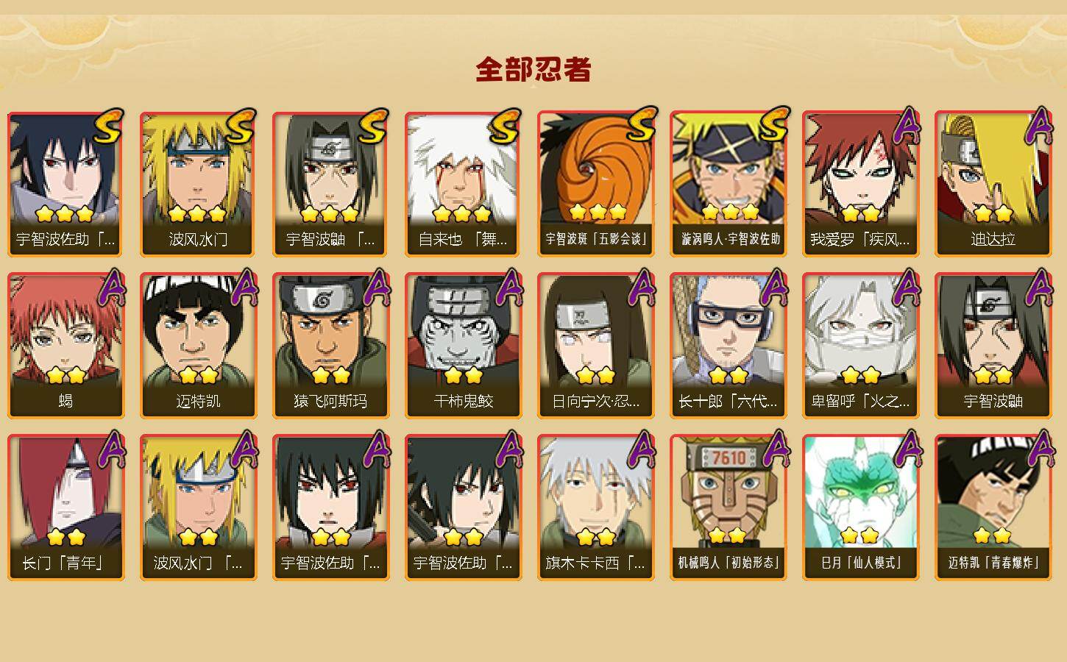Click the star rating on 宇智波鼬 A-rank card
The image size is (1067, 662).
click(993, 376)
